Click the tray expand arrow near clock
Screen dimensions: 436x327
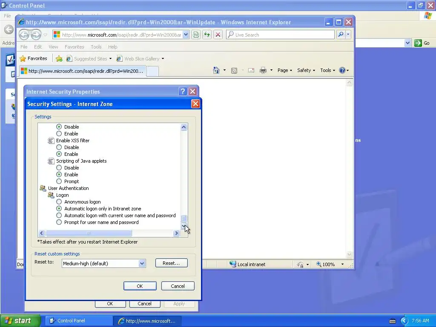[x=404, y=321]
